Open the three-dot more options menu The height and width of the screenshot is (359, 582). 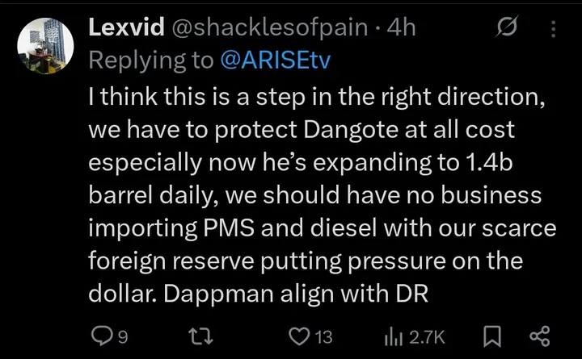pos(554,29)
